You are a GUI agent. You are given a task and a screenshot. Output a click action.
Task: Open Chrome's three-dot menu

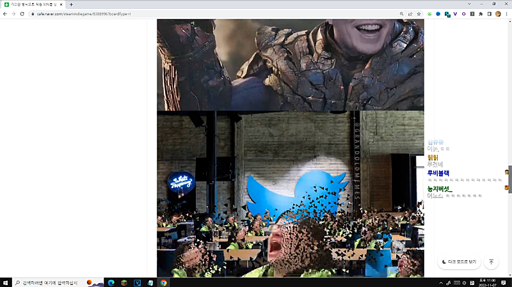pos(506,14)
